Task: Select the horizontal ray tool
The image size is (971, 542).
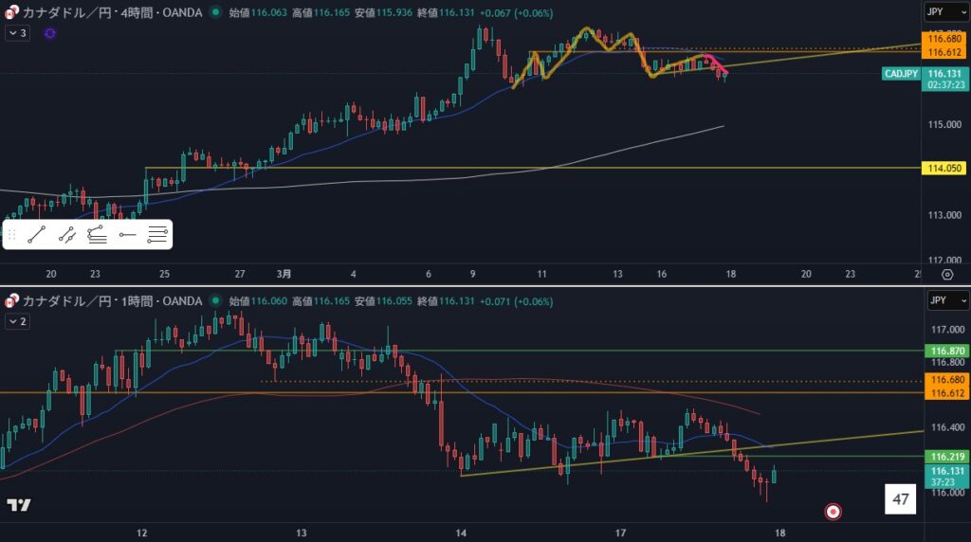Action: click(x=127, y=235)
